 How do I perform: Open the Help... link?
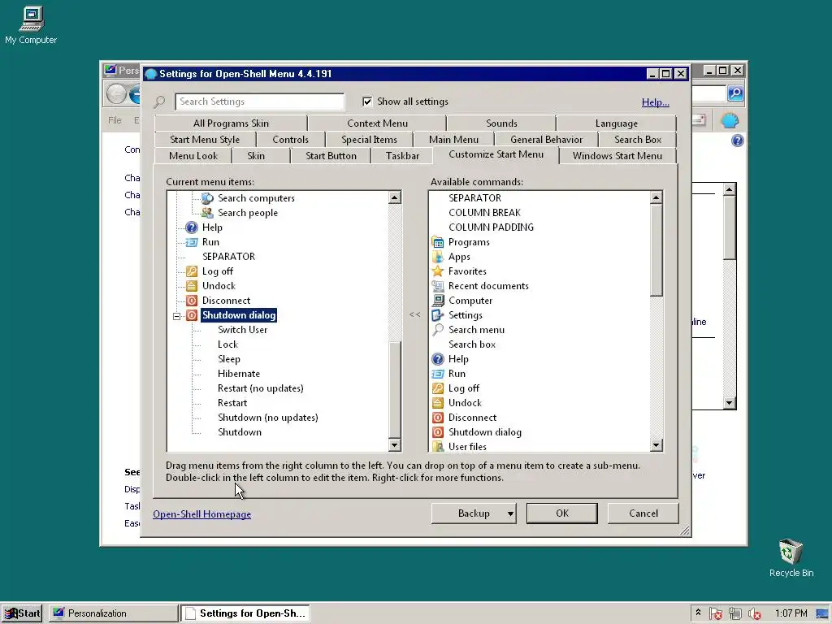coord(656,102)
